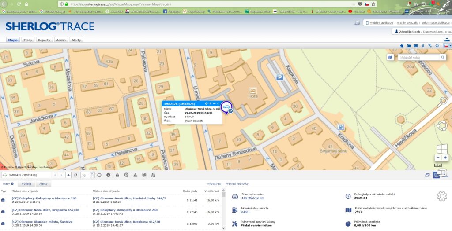Click the refresh icon beside vehicle selector

pos(75,175)
